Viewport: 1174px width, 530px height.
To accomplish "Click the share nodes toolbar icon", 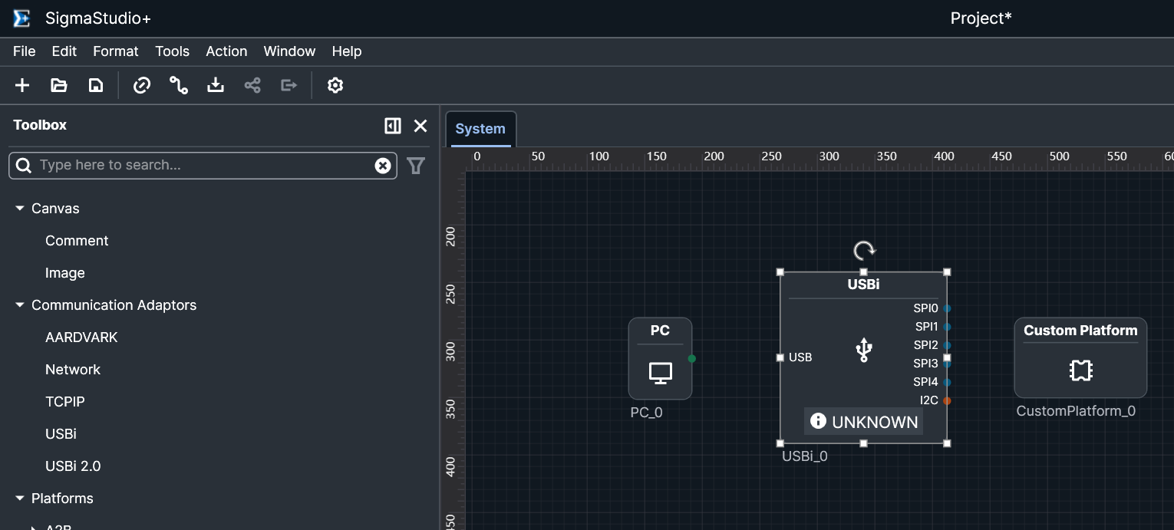I will pos(252,85).
